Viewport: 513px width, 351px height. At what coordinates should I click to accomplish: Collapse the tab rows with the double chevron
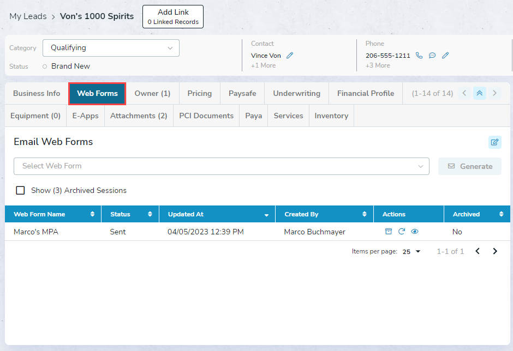479,93
